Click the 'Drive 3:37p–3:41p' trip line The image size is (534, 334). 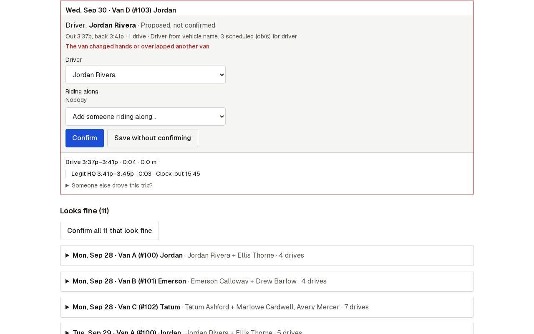coord(111,162)
